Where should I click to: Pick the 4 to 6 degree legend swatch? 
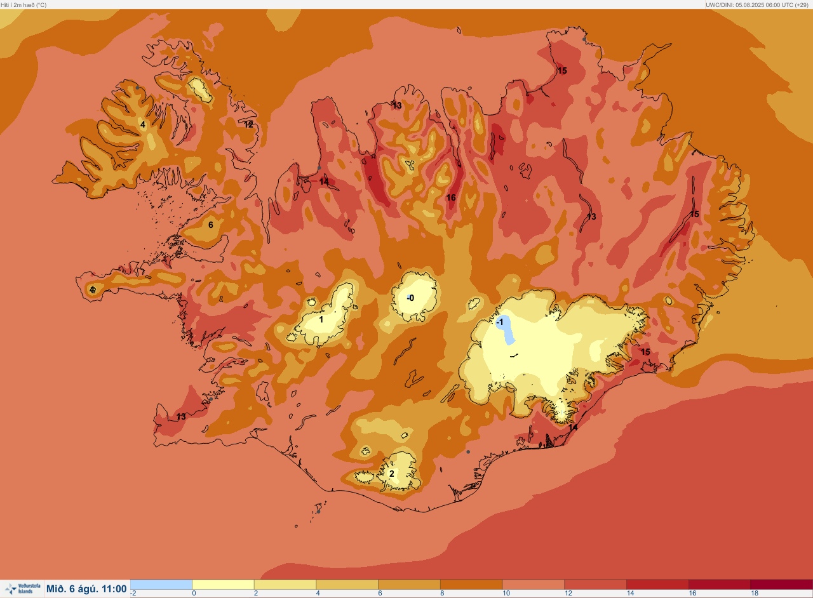pos(347,584)
